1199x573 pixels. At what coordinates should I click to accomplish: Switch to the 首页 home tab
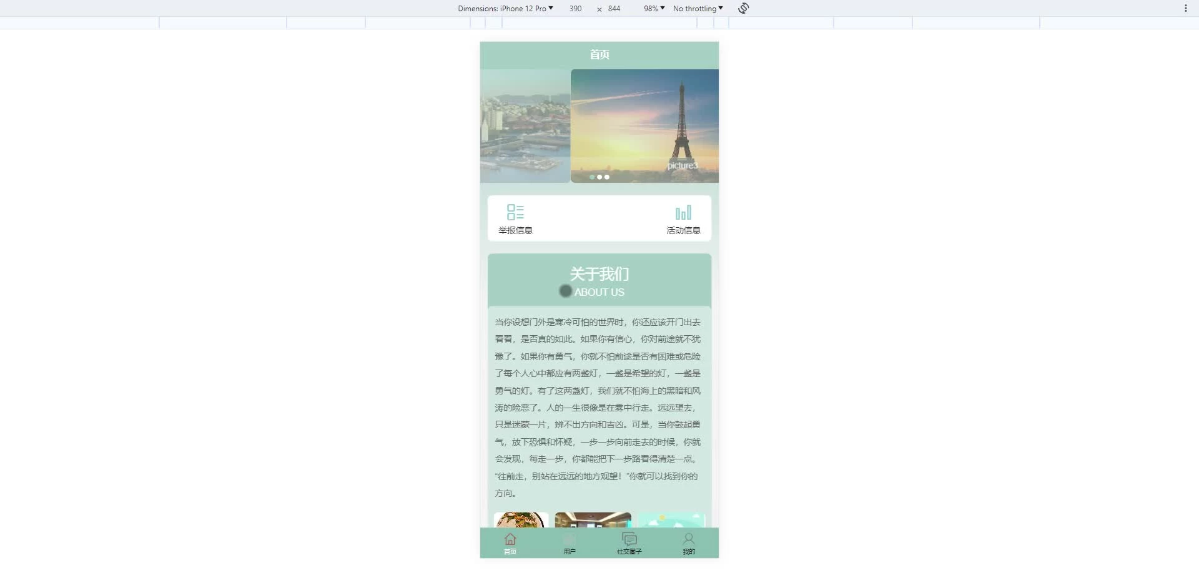(x=510, y=544)
